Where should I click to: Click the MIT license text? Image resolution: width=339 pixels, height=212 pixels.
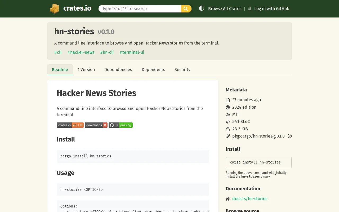(x=236, y=114)
